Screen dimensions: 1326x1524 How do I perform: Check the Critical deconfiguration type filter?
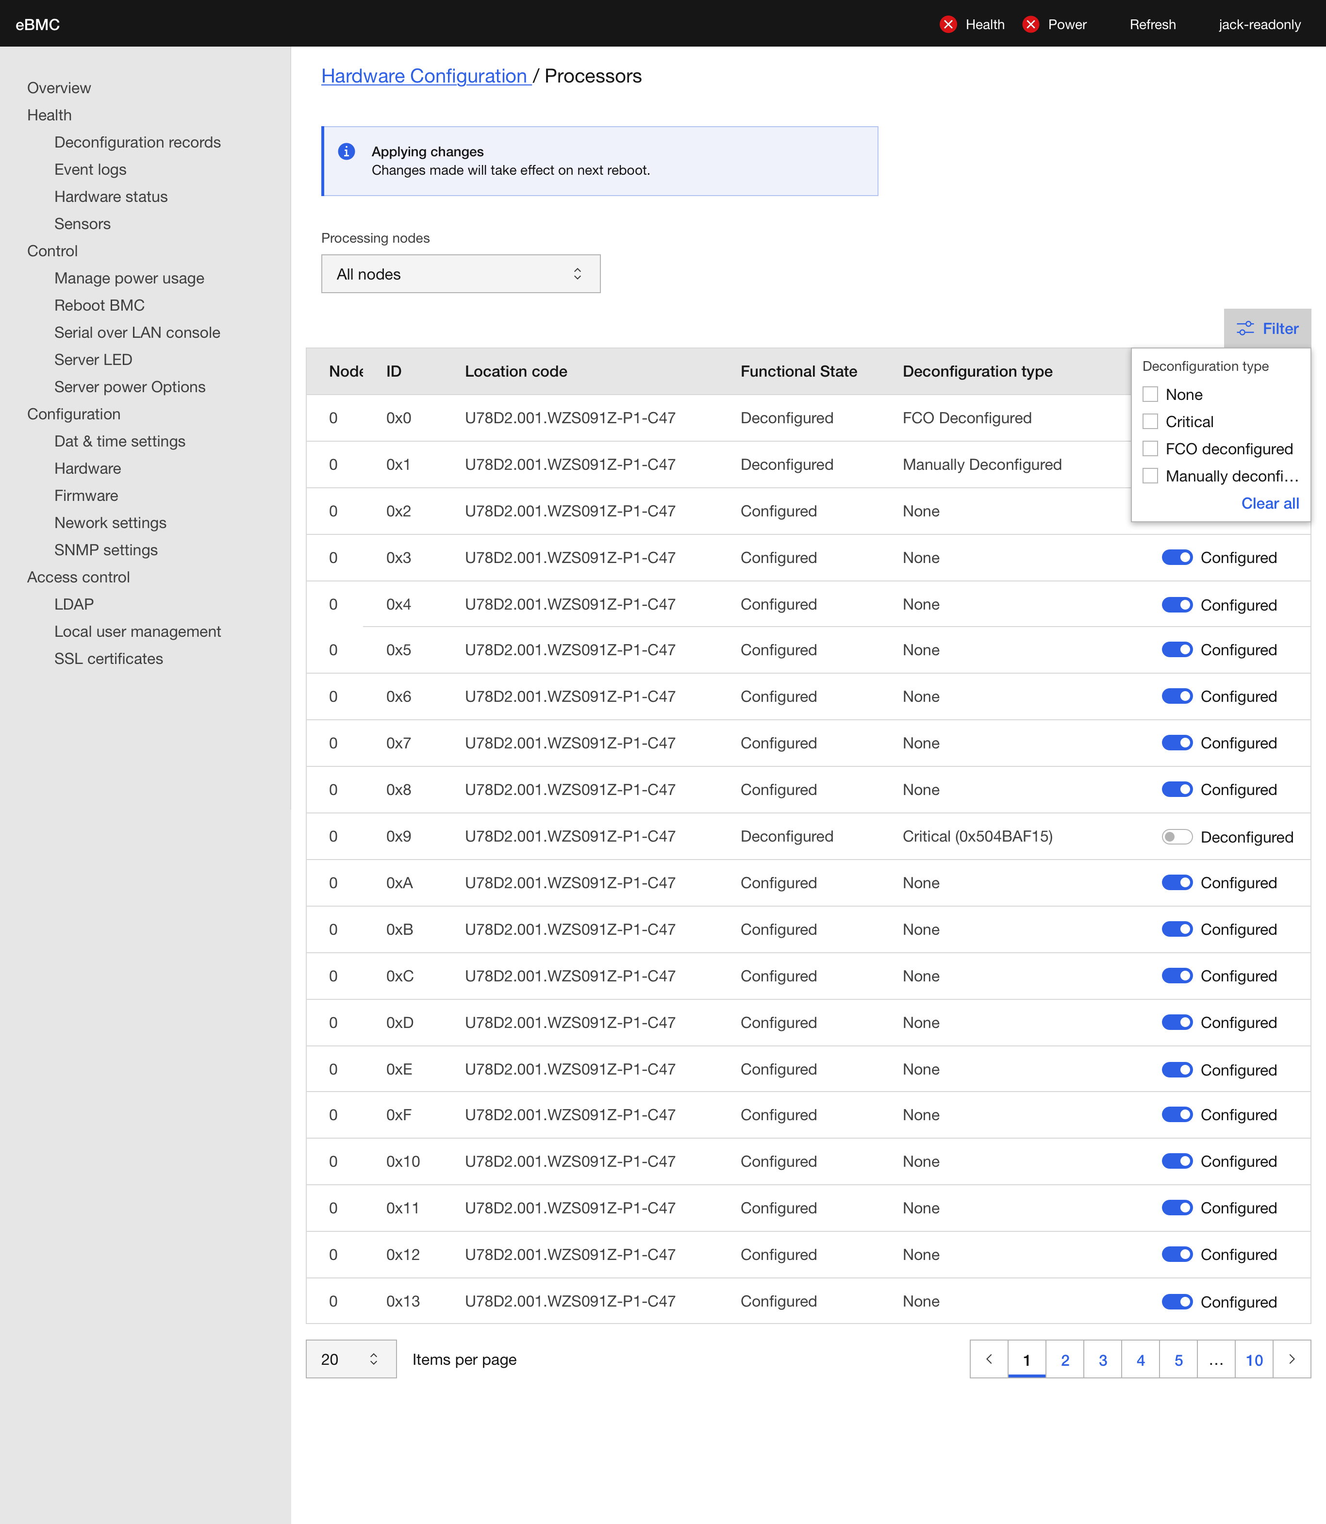click(1151, 421)
